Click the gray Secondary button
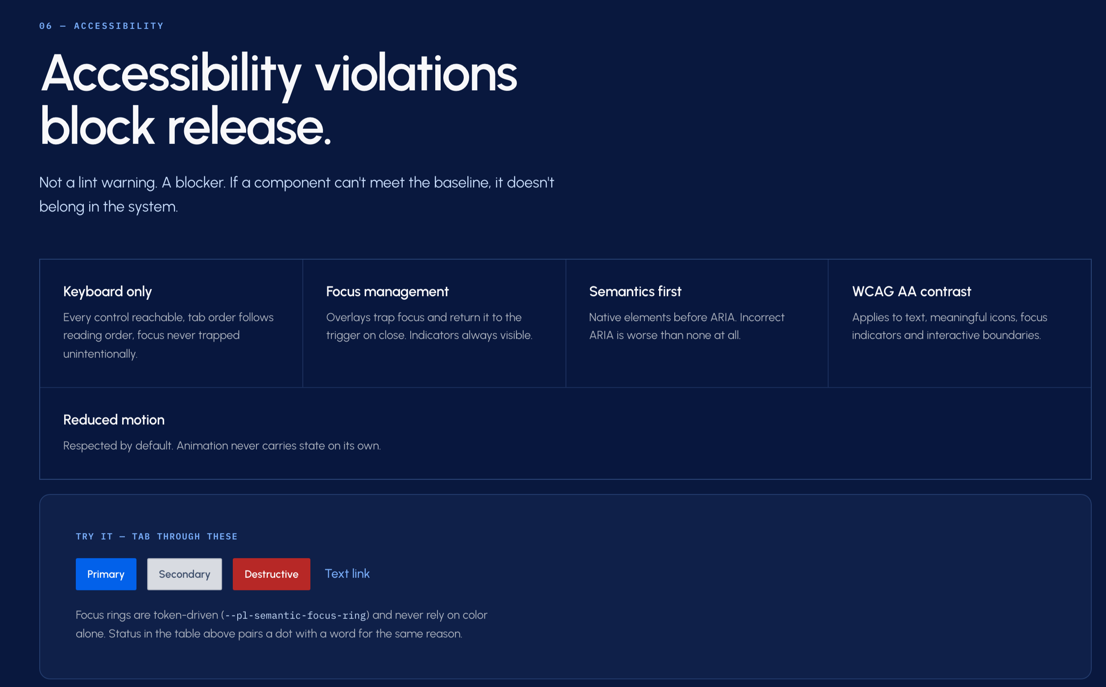 click(185, 574)
